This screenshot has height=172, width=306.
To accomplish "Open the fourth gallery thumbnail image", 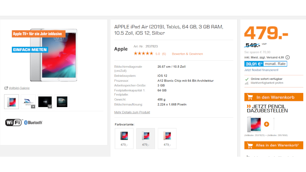I will (x=62, y=102).
